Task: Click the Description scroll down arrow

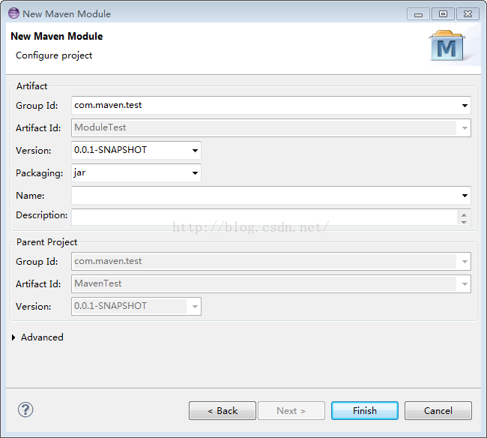Action: pos(464,222)
